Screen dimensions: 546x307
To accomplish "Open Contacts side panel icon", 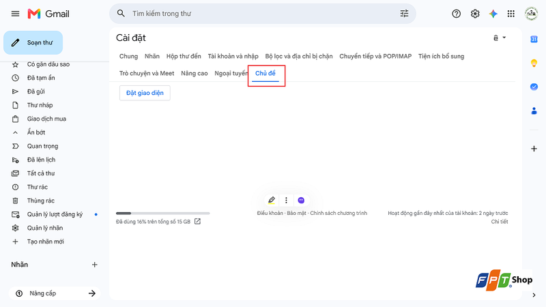I will click(x=534, y=111).
